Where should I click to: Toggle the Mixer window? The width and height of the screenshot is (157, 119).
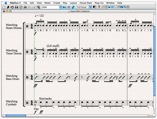[x=112, y=7]
